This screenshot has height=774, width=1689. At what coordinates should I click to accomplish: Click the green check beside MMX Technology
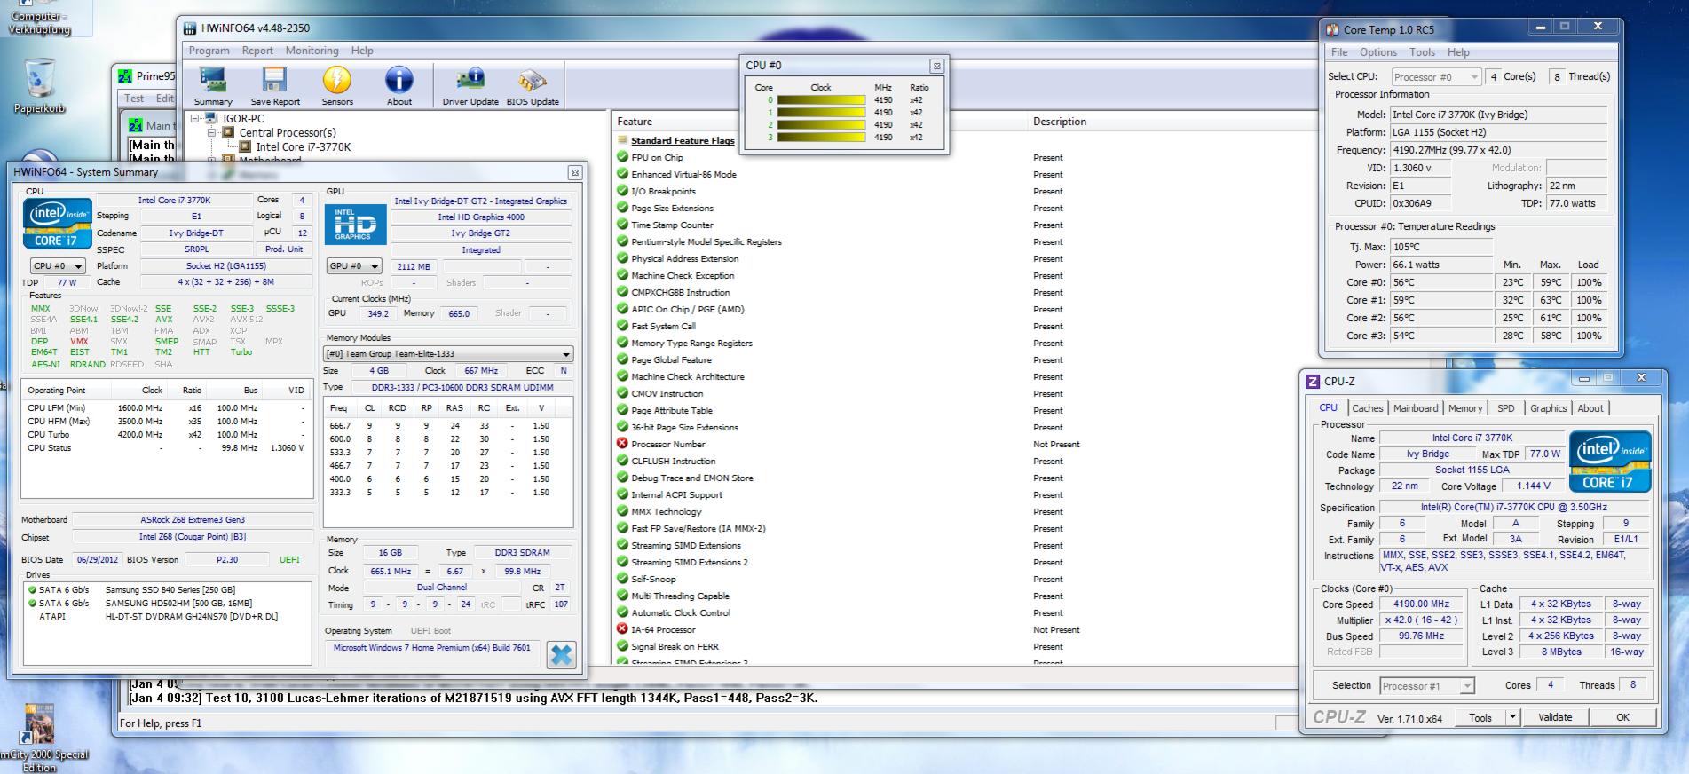point(622,511)
